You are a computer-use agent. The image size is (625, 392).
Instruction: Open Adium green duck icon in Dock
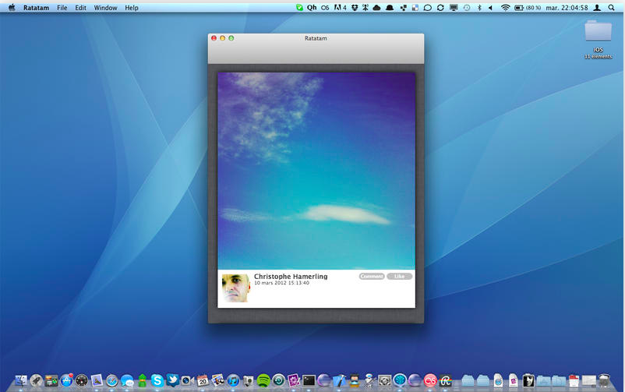[143, 381]
